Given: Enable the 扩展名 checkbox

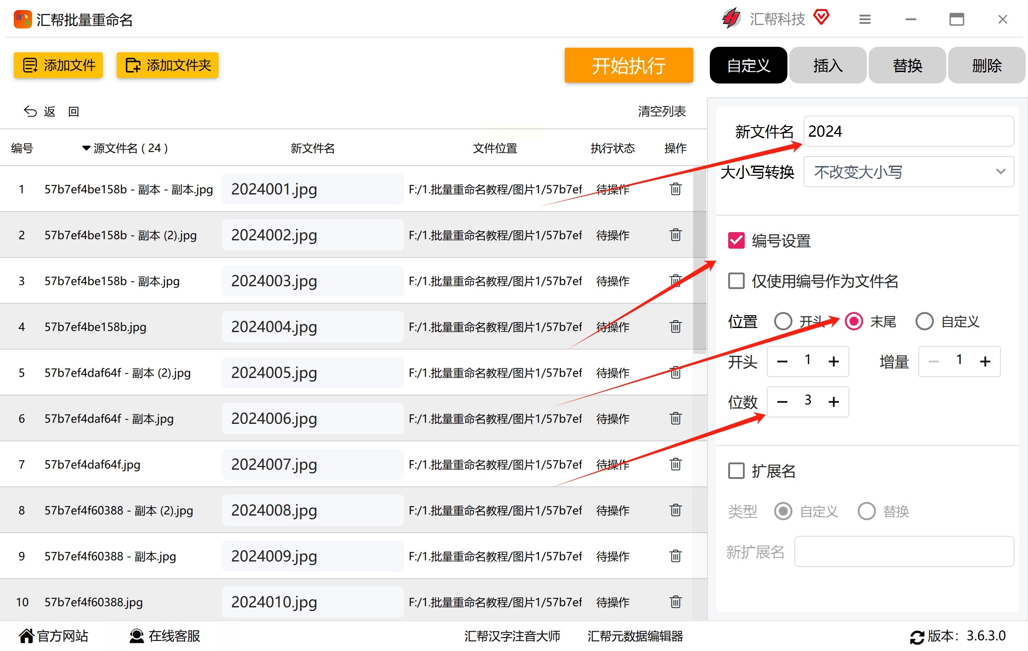Looking at the screenshot, I should click(x=736, y=471).
